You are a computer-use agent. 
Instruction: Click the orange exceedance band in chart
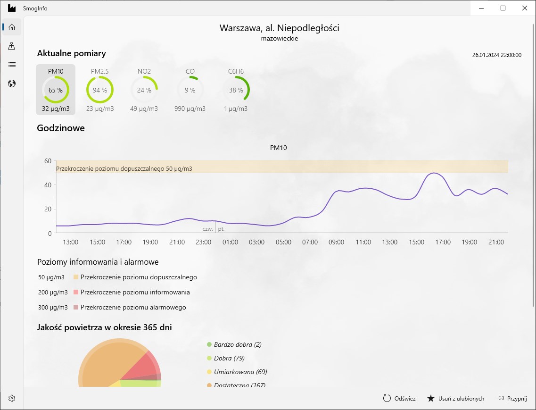click(x=282, y=167)
